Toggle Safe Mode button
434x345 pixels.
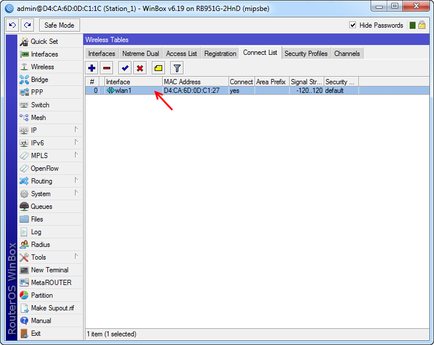pyautogui.click(x=59, y=25)
